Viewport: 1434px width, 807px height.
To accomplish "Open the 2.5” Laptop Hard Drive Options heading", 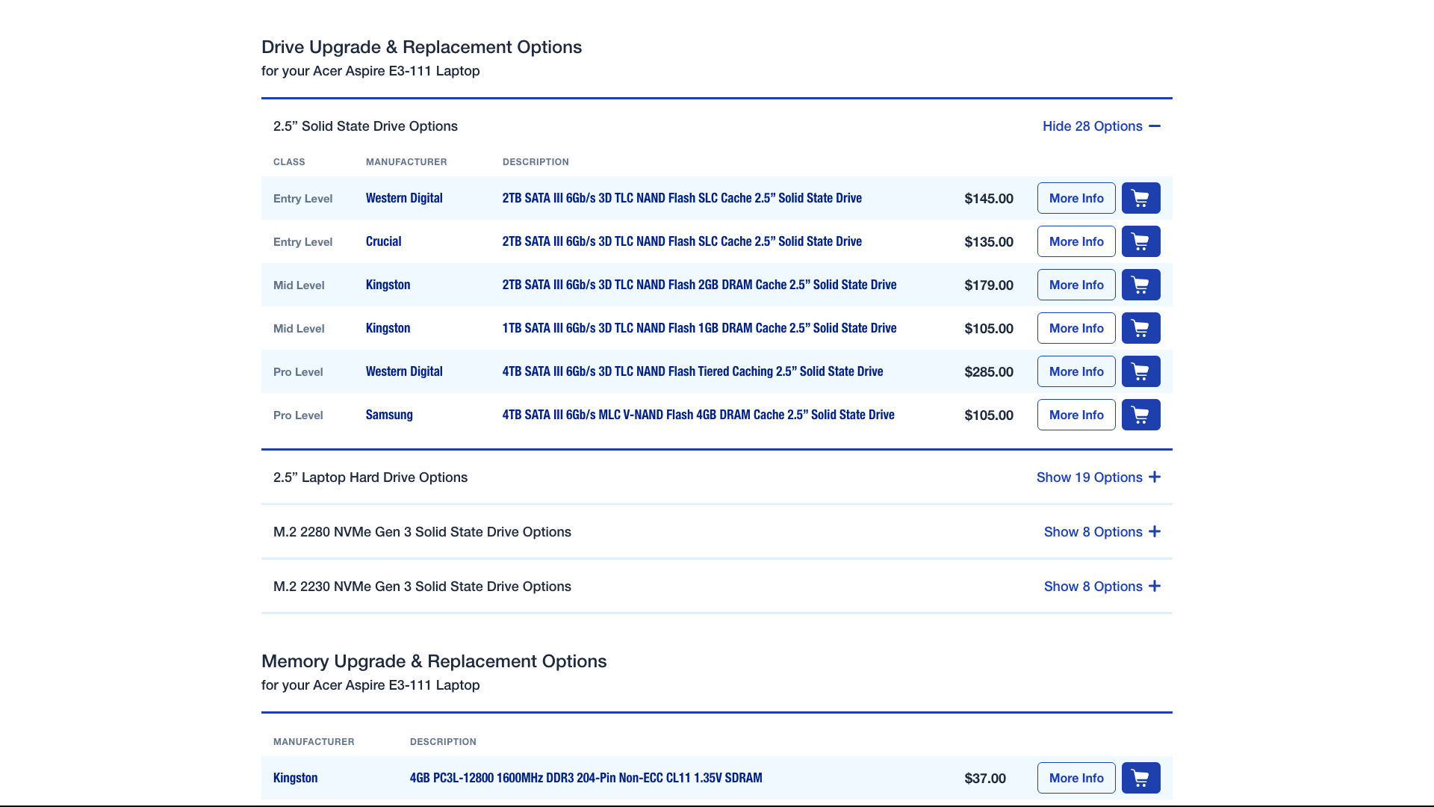I will pos(370,477).
